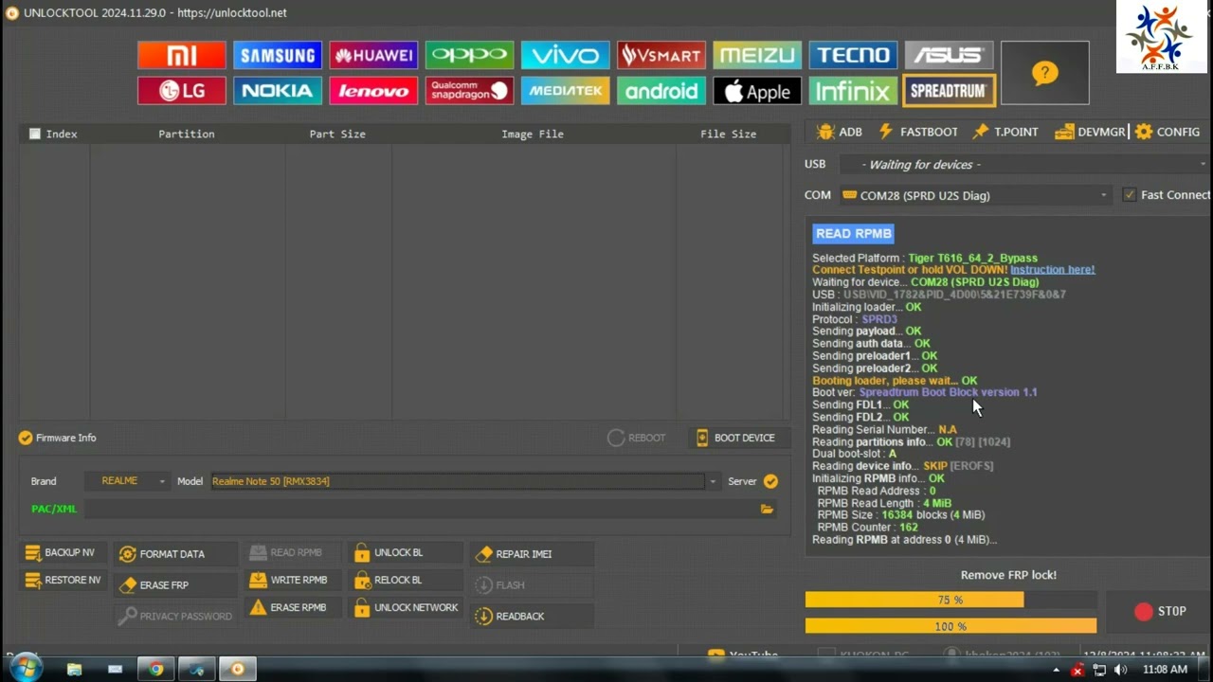The image size is (1213, 682).
Task: Toggle the Fast Connect checkbox
Action: 1129,195
